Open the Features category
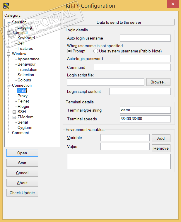The image size is (181, 222). tap(25, 48)
